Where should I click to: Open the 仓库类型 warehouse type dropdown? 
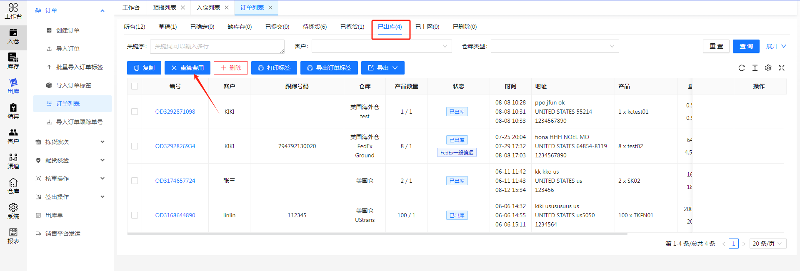point(554,46)
